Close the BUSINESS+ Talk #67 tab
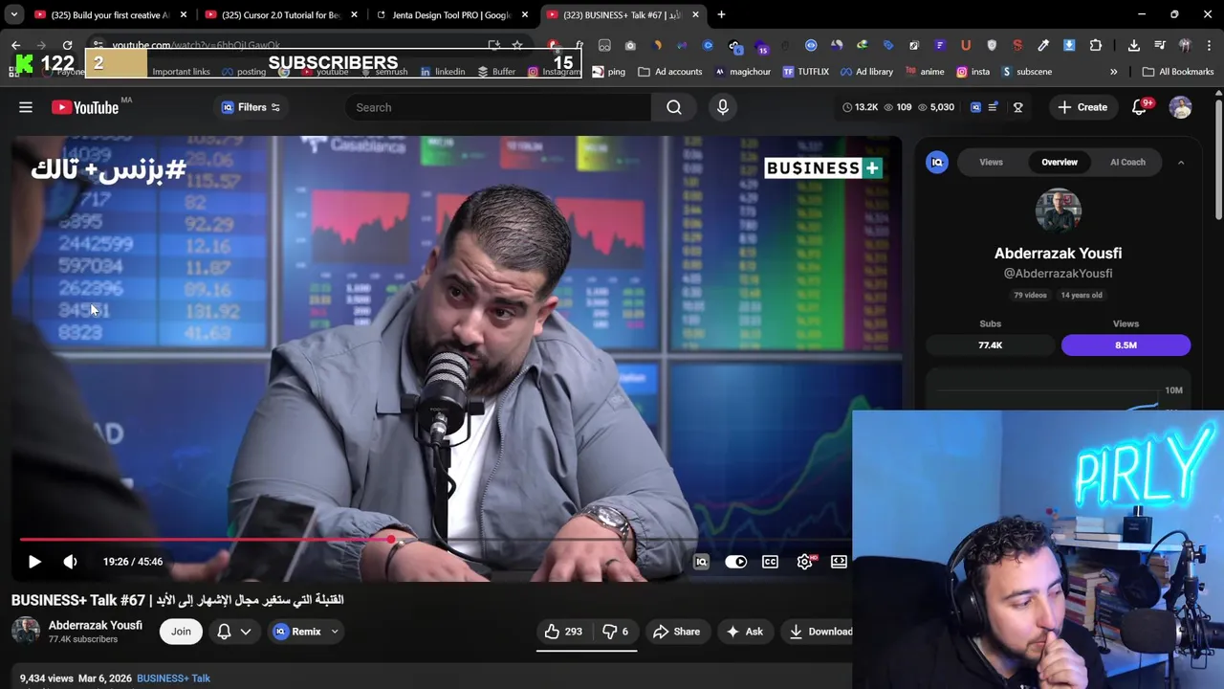This screenshot has height=689, width=1224. click(695, 14)
